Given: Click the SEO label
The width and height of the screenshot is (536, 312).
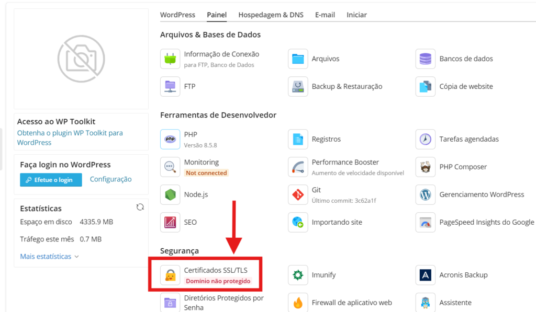Looking at the screenshot, I should point(190,222).
